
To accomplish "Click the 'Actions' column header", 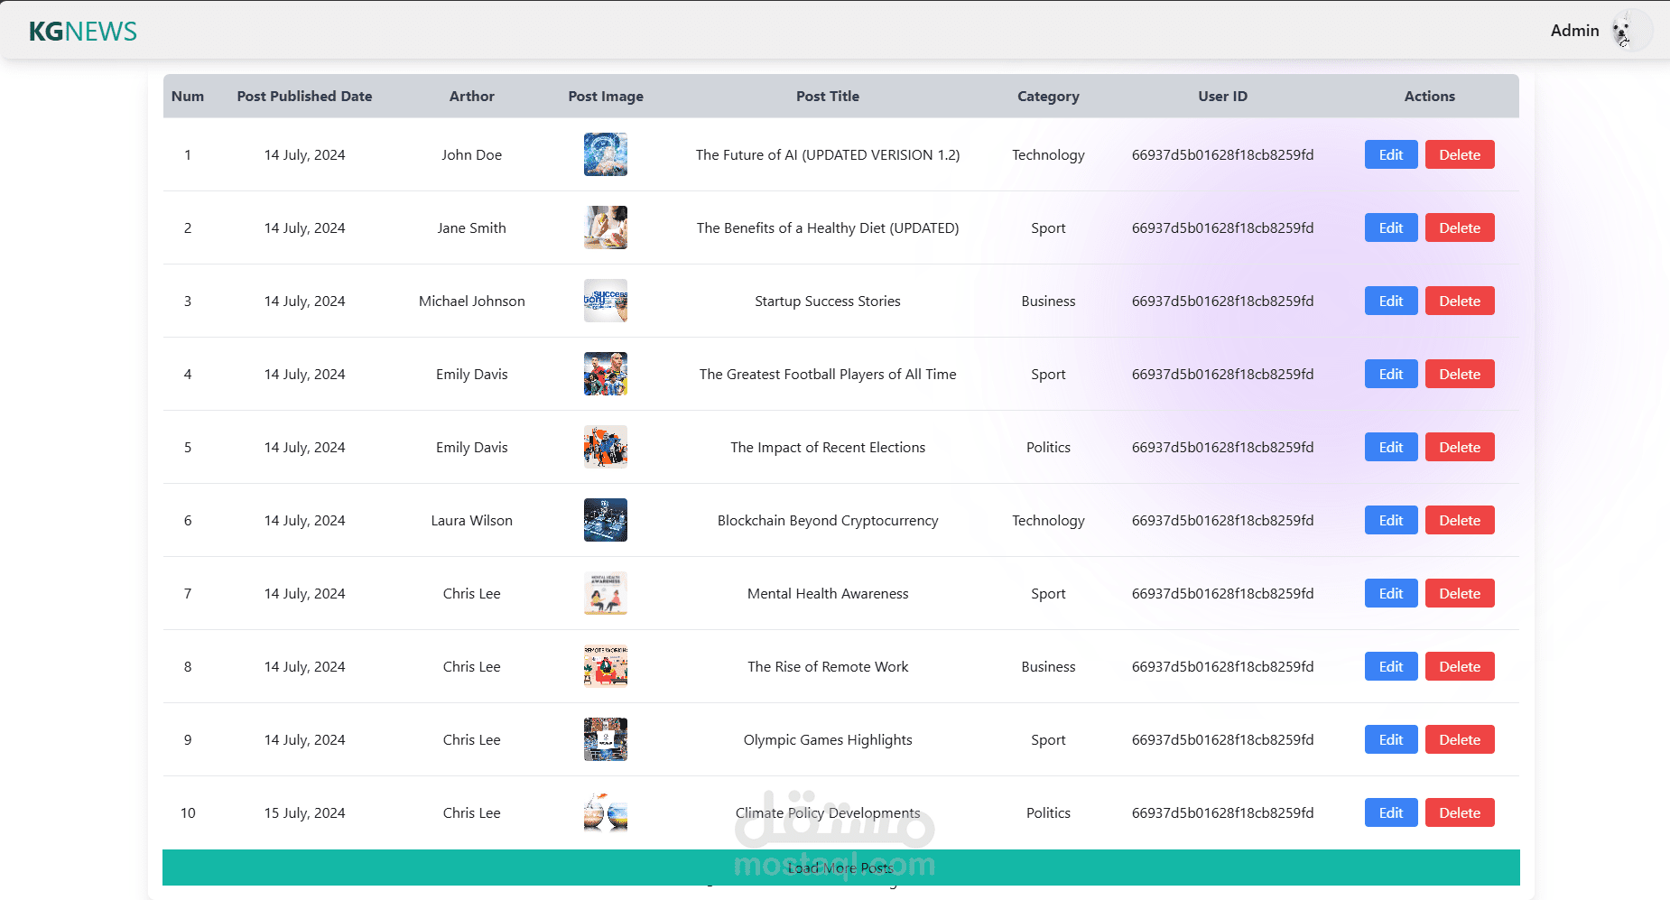I will pos(1429,97).
